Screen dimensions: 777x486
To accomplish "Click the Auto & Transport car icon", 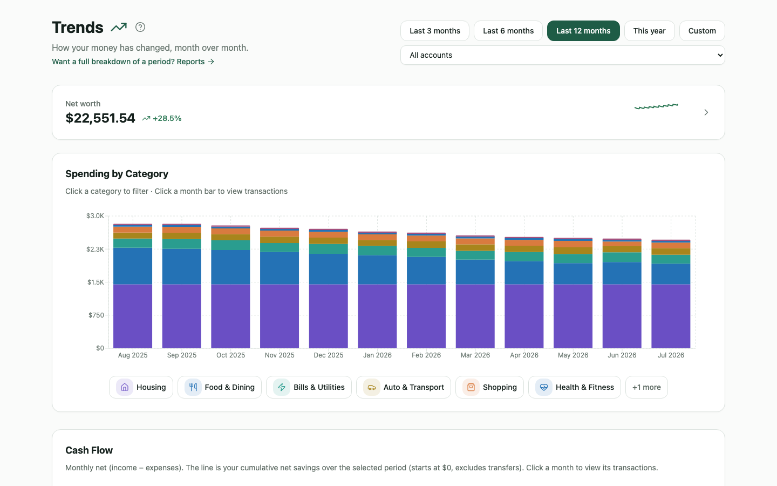I will click(x=372, y=387).
